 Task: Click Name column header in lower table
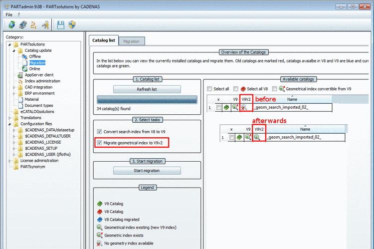point(305,129)
